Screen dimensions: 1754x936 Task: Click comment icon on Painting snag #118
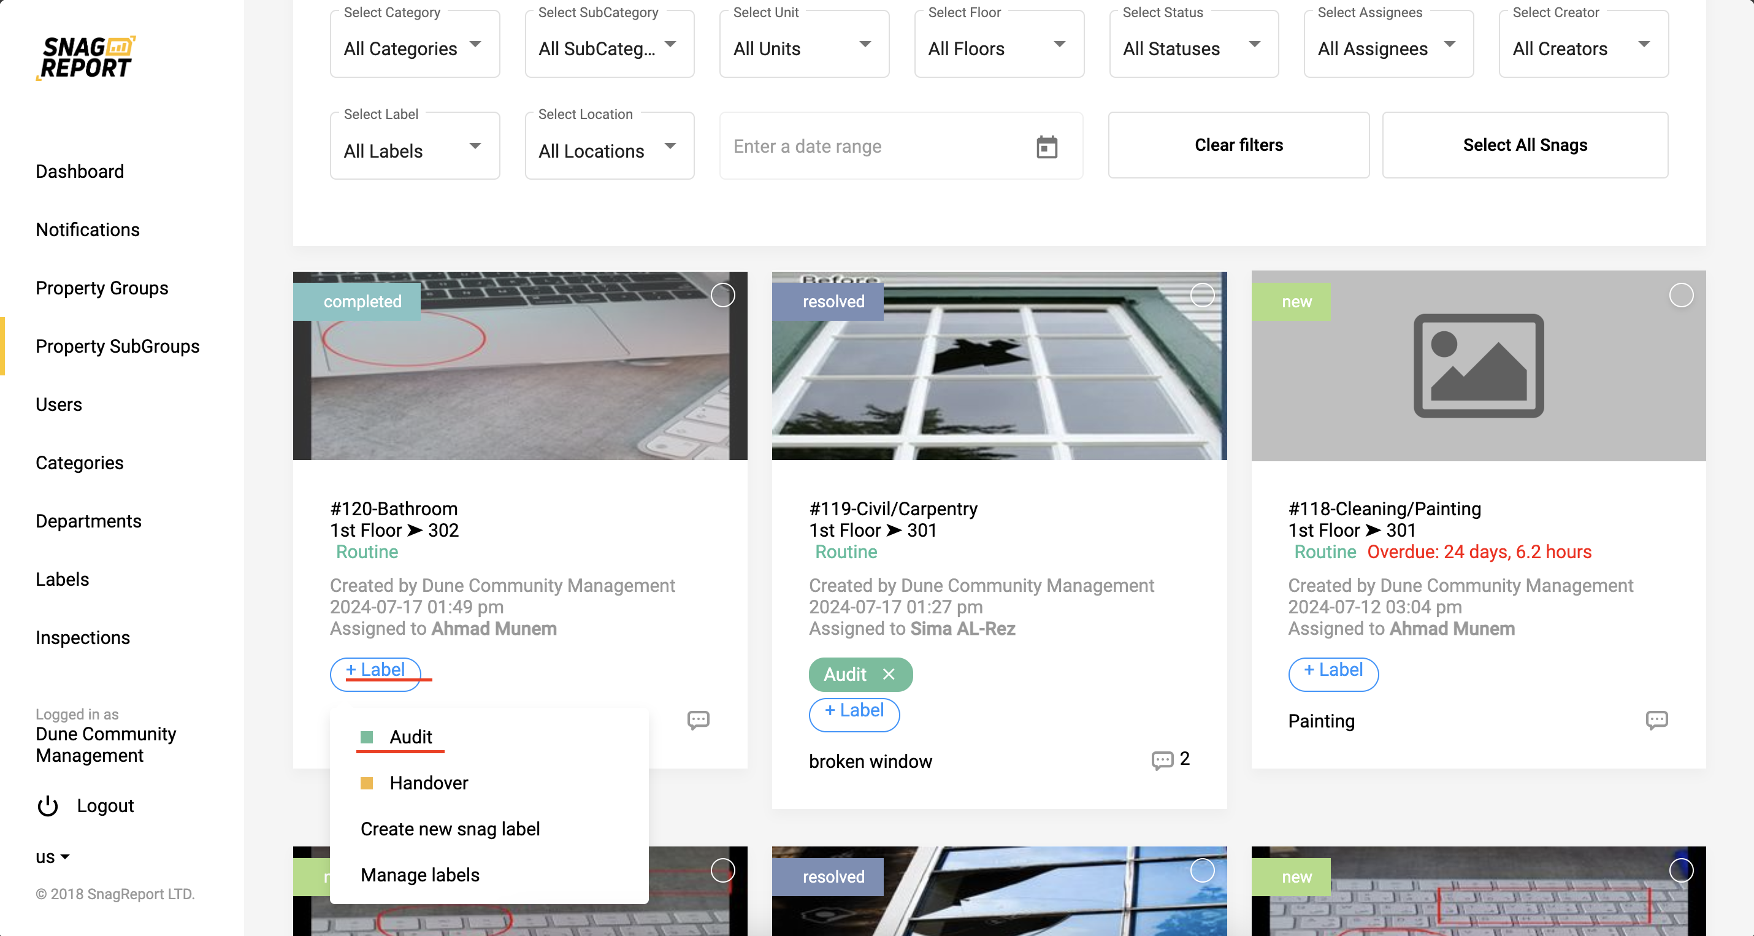tap(1656, 720)
